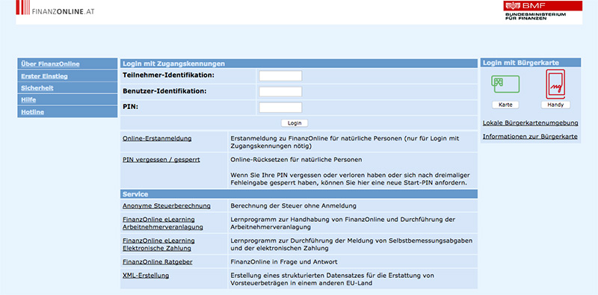Click the Login mit Bürgerkarte header

[x=531, y=63]
